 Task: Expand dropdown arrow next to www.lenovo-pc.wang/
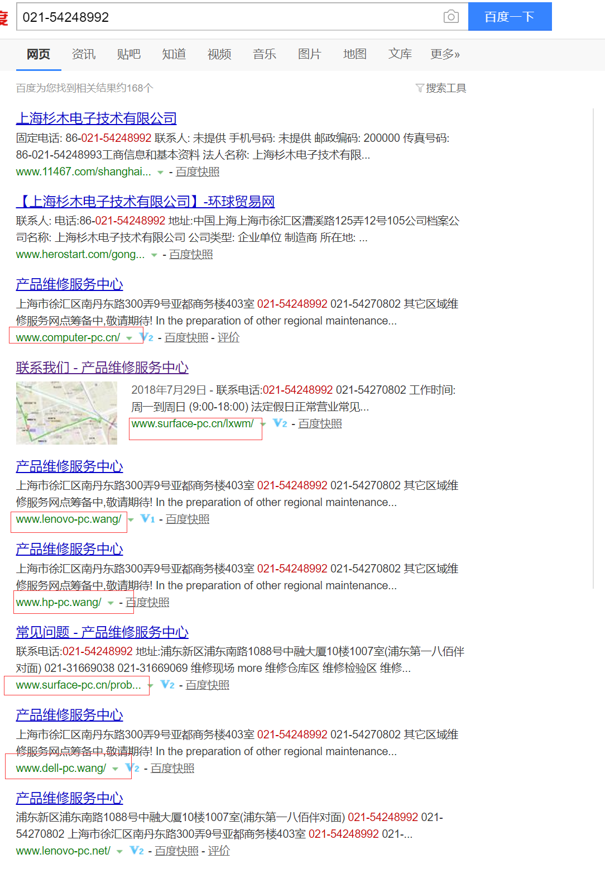pyautogui.click(x=131, y=520)
